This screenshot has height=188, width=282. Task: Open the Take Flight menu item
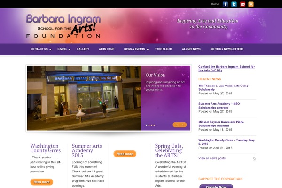tap(164, 49)
